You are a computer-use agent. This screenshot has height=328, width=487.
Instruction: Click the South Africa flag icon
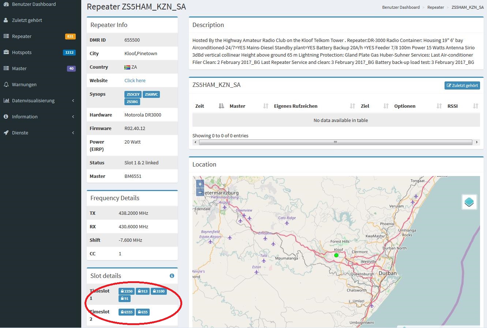coord(127,67)
